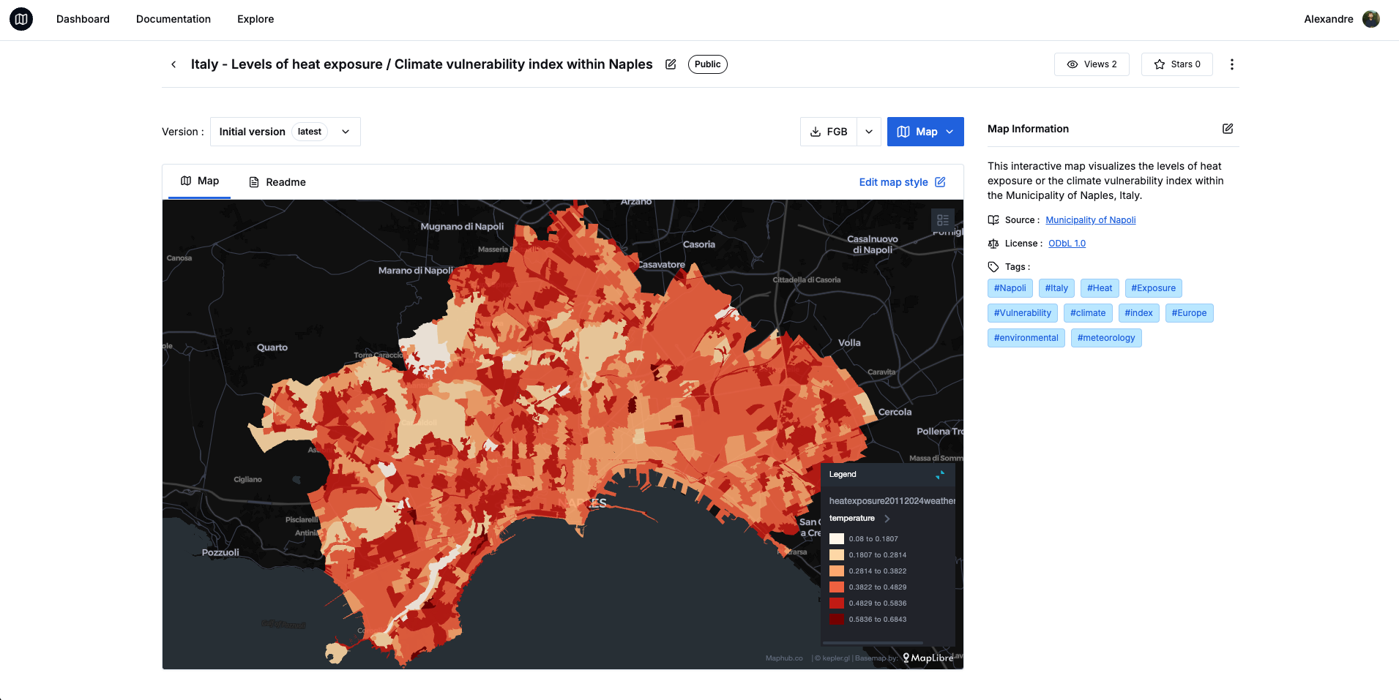Toggle the map layer panel icon
Screen dimensions: 1399x700
(943, 219)
